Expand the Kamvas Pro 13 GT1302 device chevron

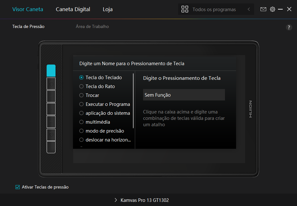click(116, 200)
